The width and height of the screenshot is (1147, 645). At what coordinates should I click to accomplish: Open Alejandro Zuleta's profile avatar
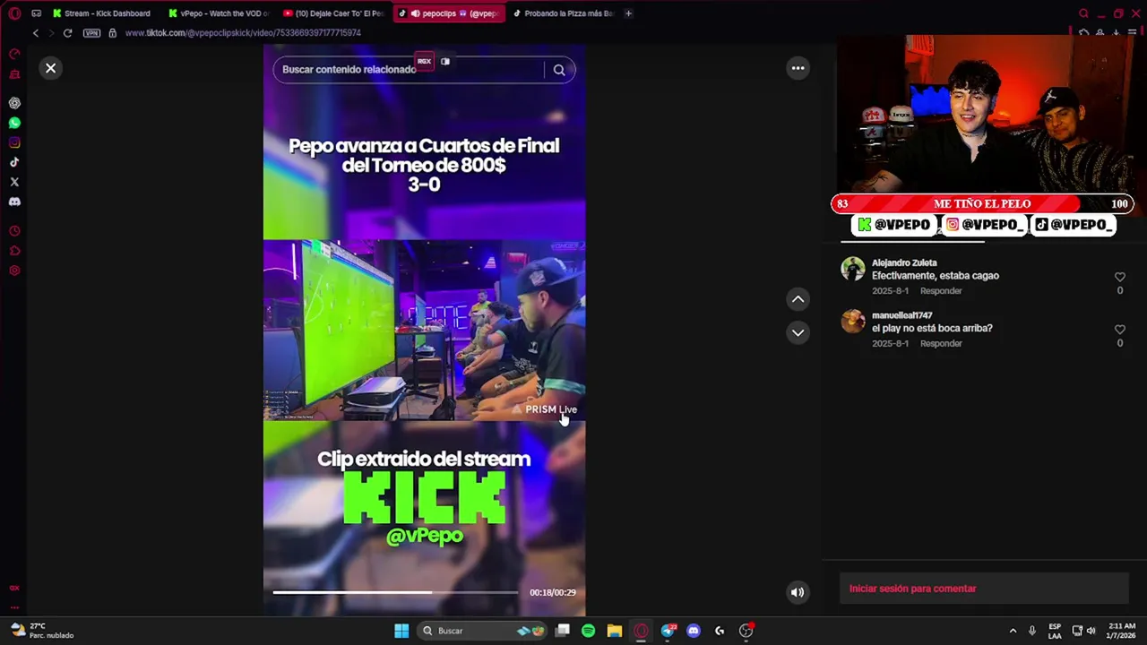point(853,269)
